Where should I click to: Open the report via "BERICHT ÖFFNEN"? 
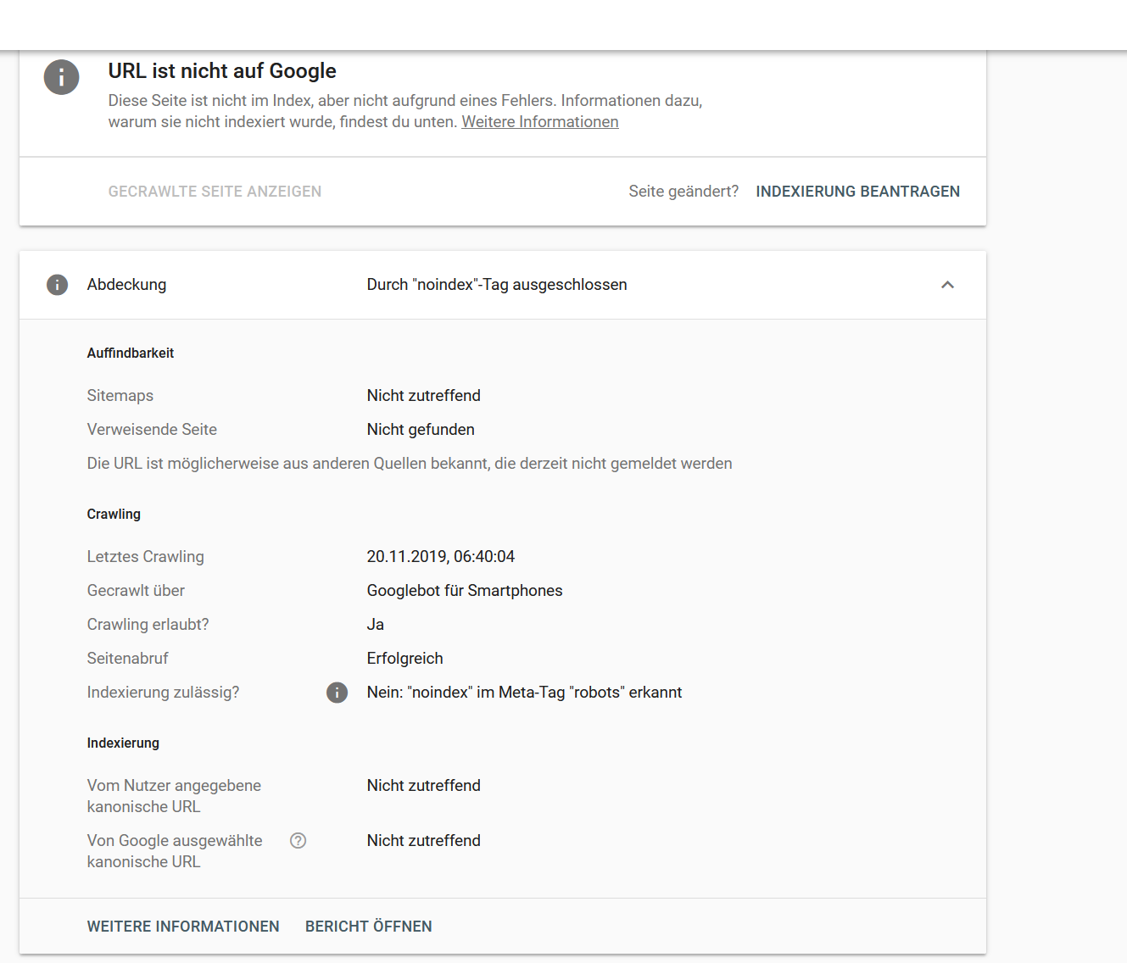coord(368,927)
